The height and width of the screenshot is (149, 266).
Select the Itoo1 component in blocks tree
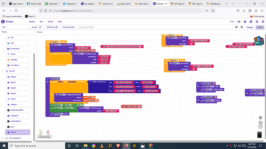[18, 127]
